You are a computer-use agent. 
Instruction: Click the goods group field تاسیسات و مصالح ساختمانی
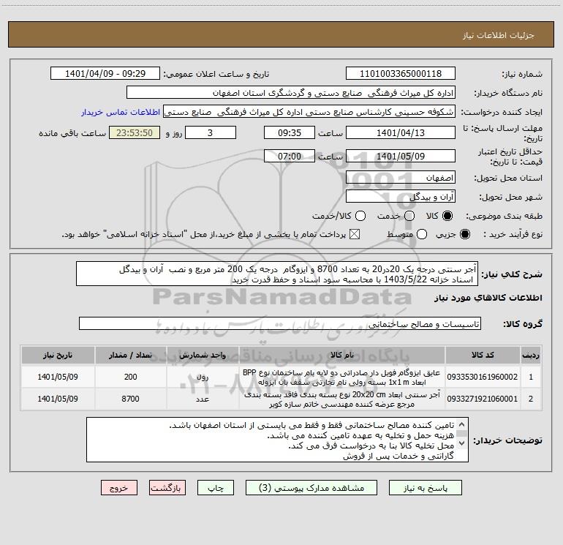point(280,323)
